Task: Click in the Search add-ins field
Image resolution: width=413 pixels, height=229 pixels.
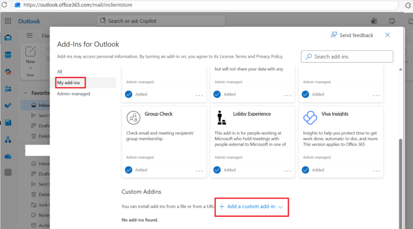Action: (x=347, y=56)
